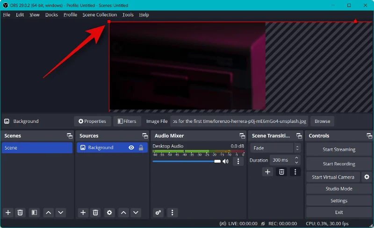Click Filters button in source toolbar
Image resolution: width=374 pixels, height=228 pixels.
[x=127, y=121]
